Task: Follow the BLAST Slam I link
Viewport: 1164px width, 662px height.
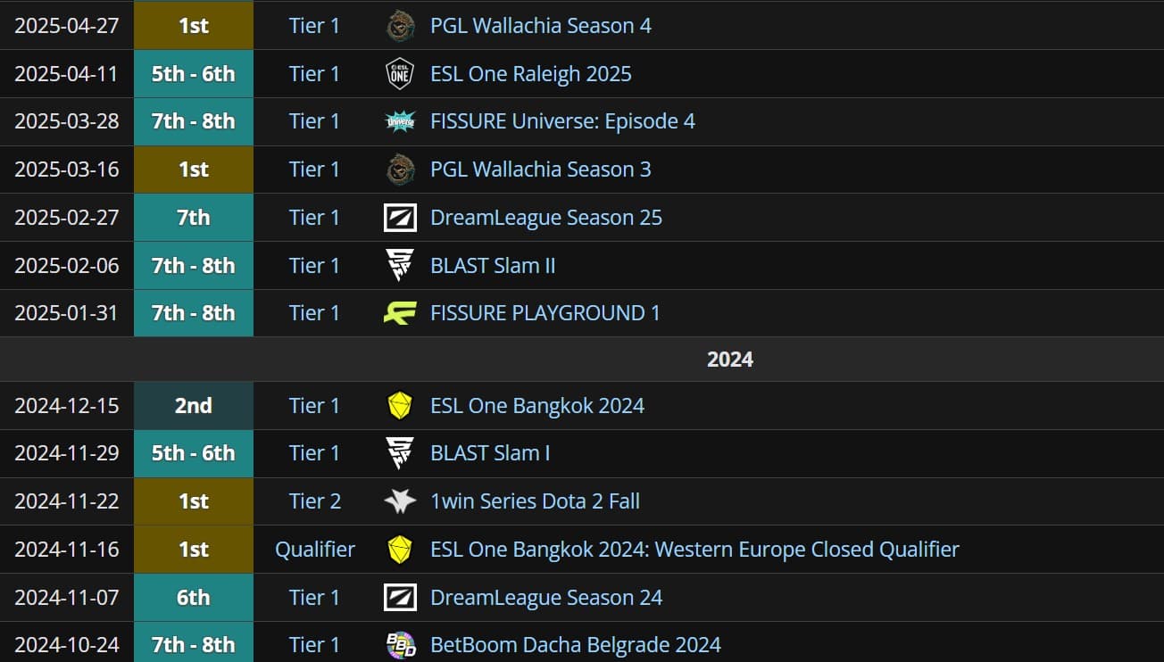Action: pyautogui.click(x=490, y=453)
